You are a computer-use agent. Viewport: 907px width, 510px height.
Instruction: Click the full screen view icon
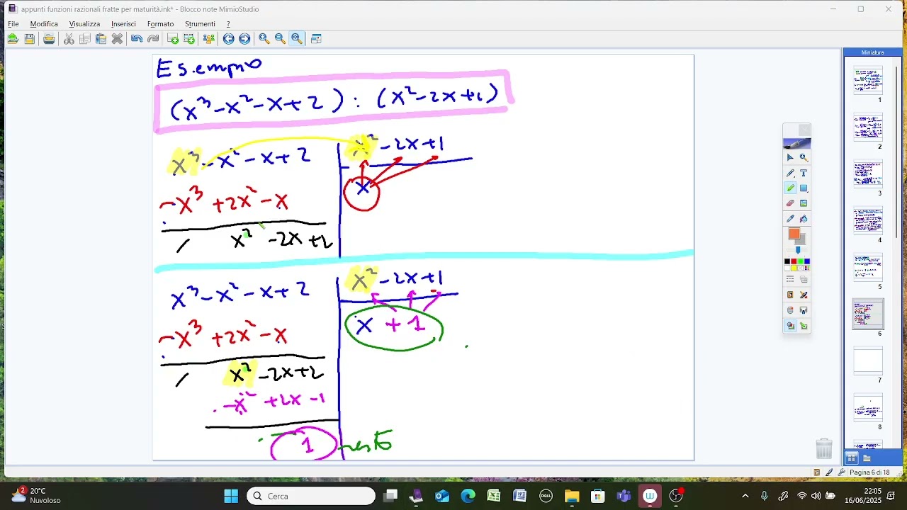(316, 39)
